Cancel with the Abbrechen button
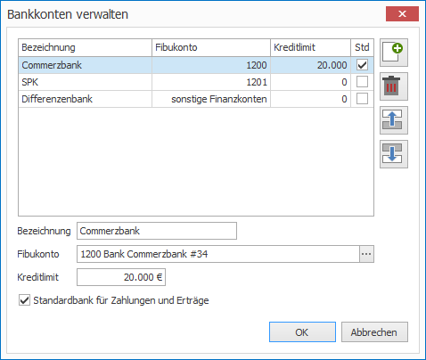Image resolution: width=426 pixels, height=360 pixels. pyautogui.click(x=374, y=332)
